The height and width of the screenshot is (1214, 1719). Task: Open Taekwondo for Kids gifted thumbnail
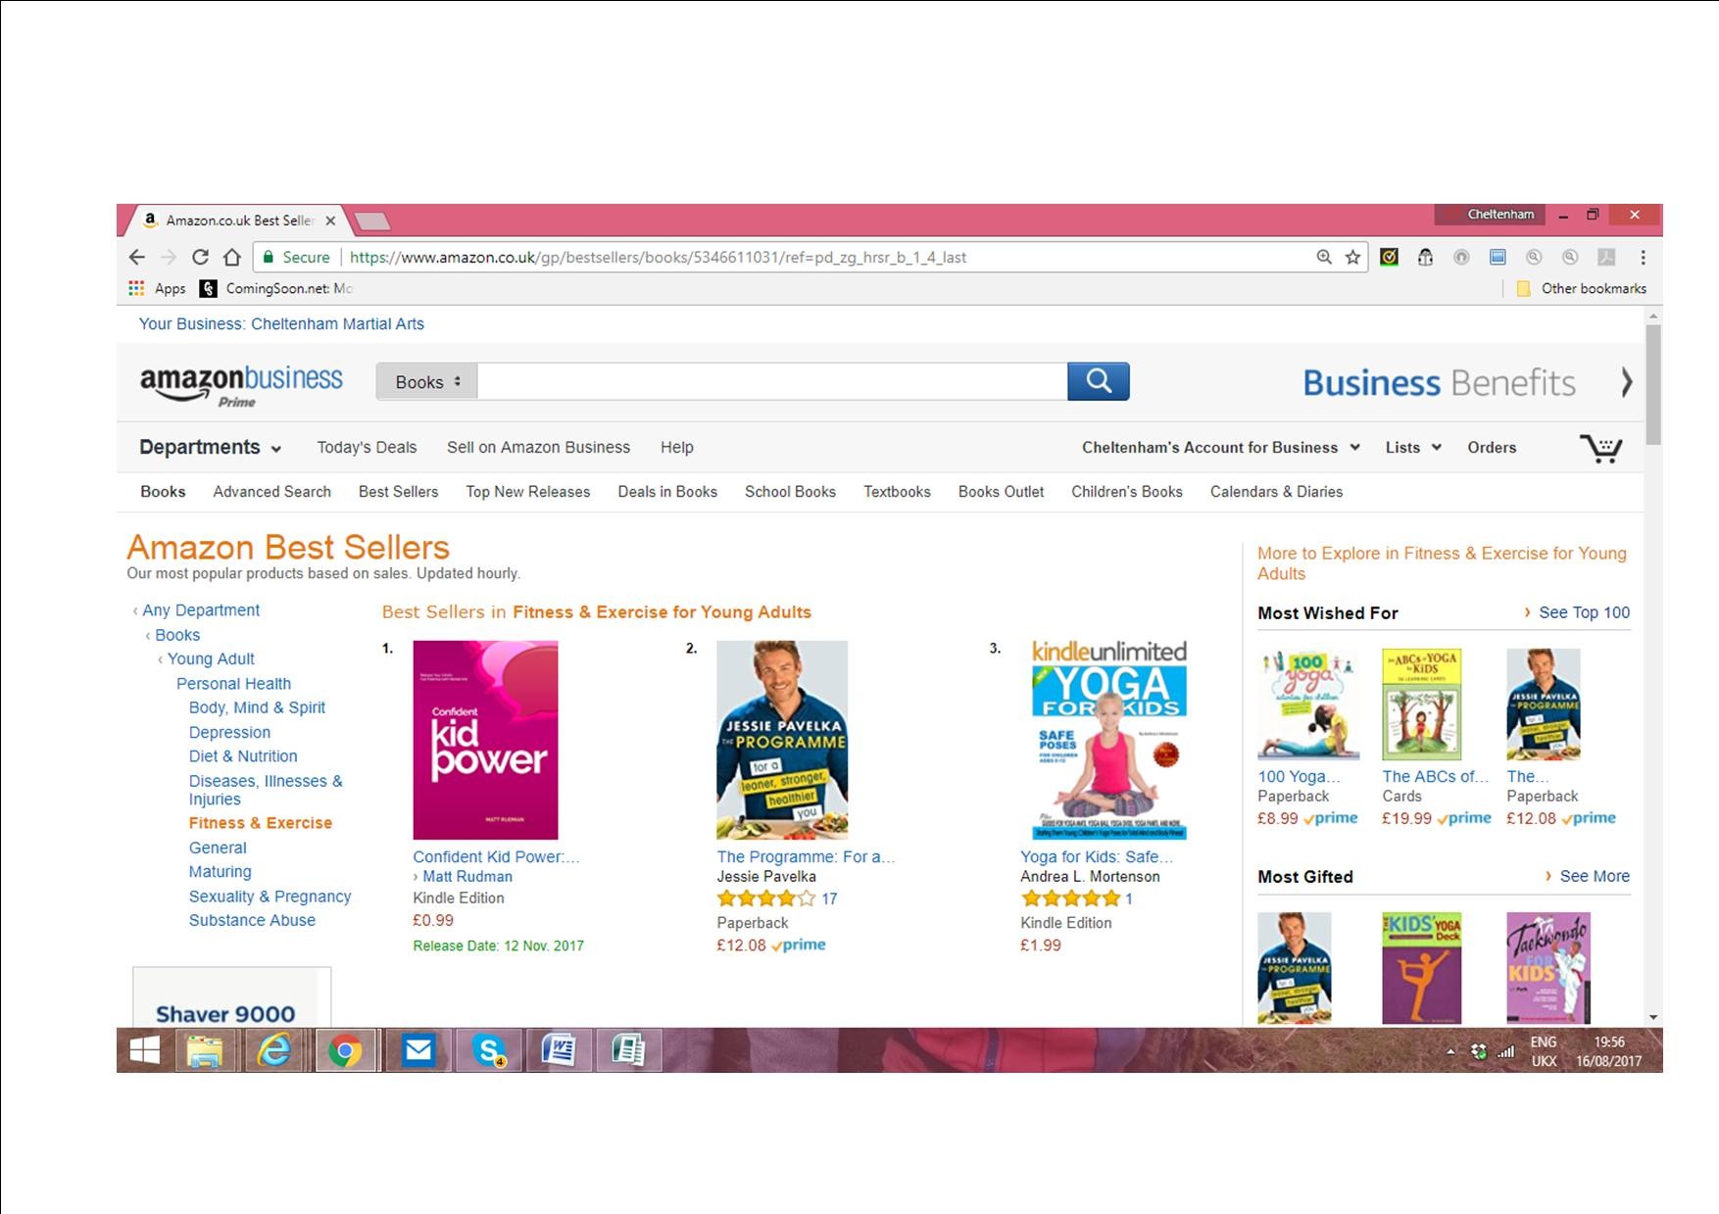[1548, 968]
